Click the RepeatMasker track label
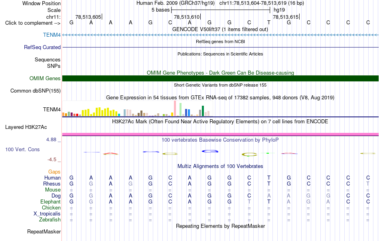 (x=44, y=231)
